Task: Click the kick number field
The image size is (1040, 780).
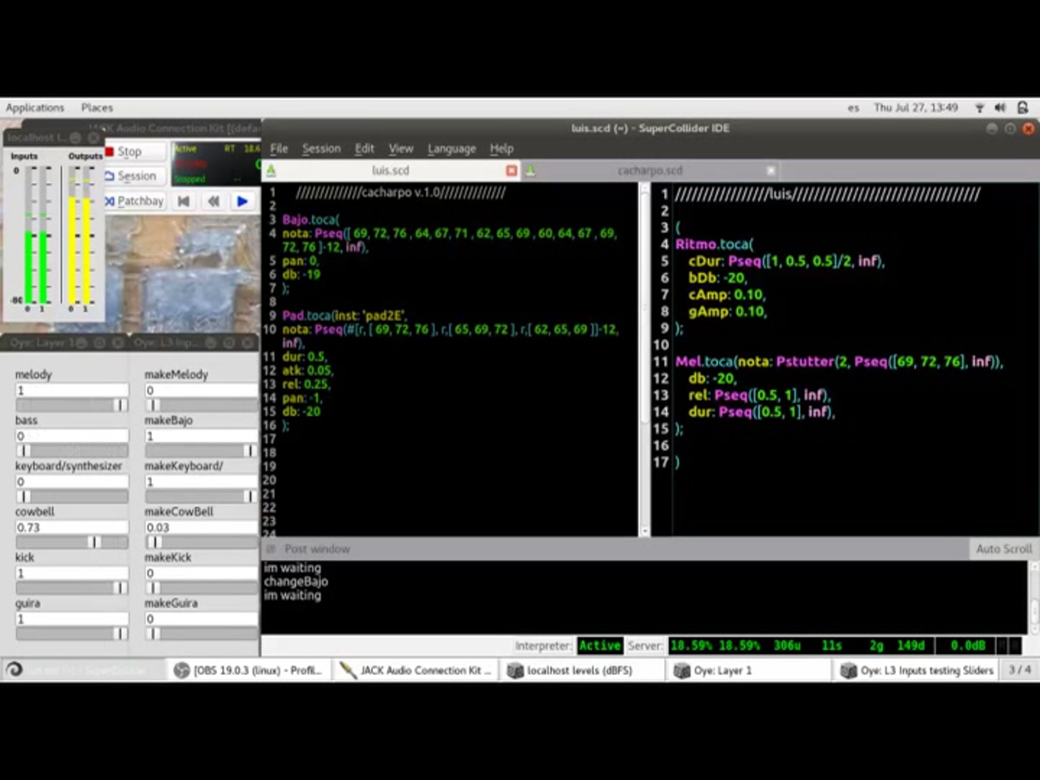Action: click(72, 573)
